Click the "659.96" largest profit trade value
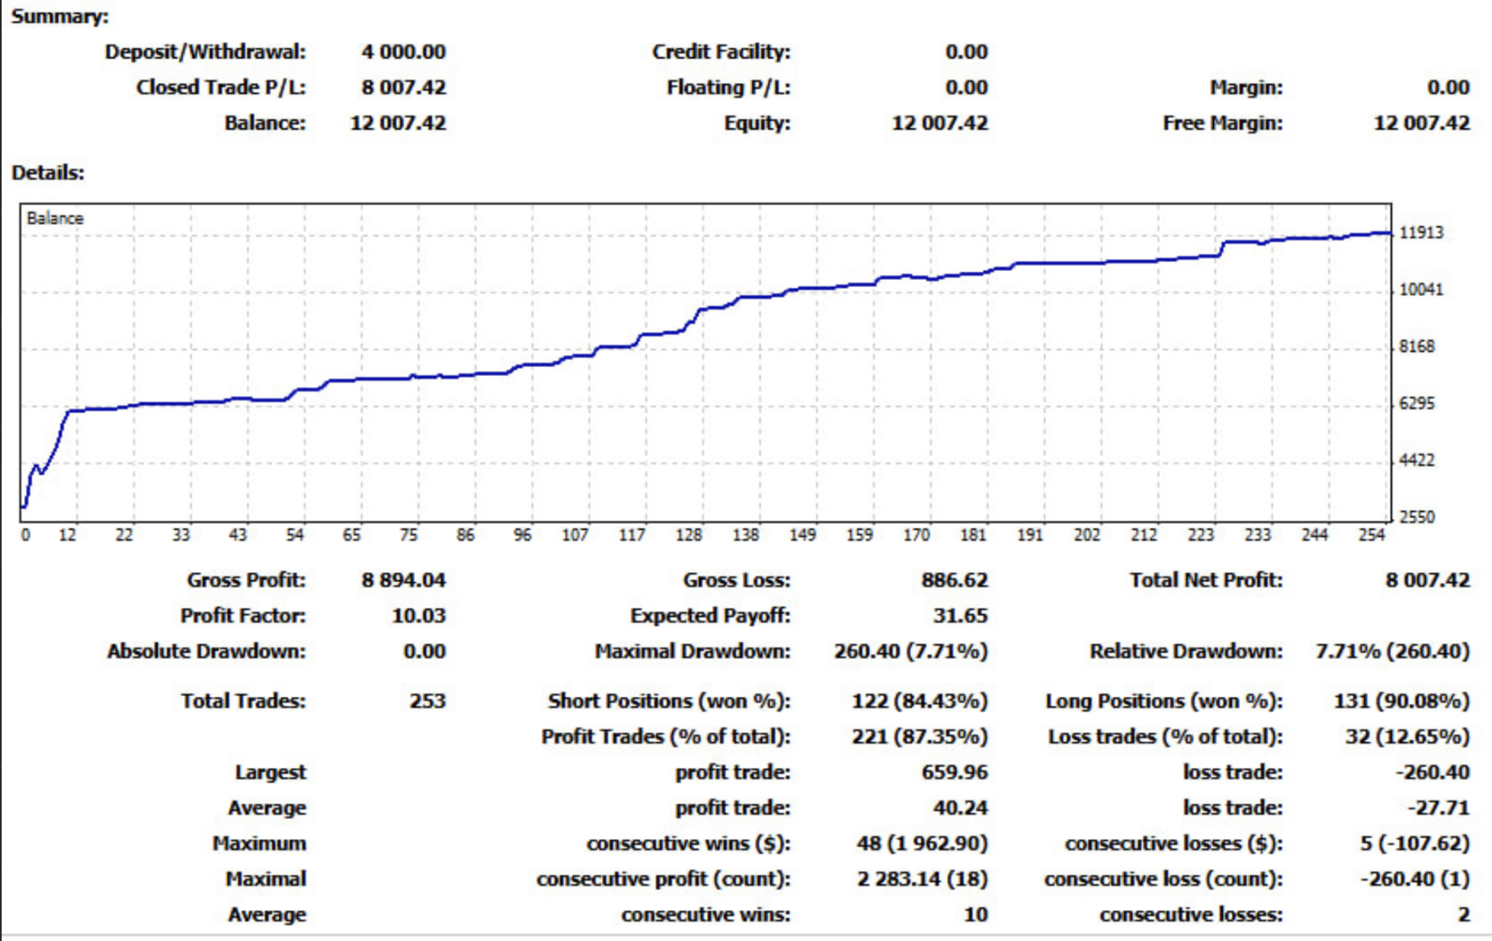The width and height of the screenshot is (1492, 941). pos(955,772)
